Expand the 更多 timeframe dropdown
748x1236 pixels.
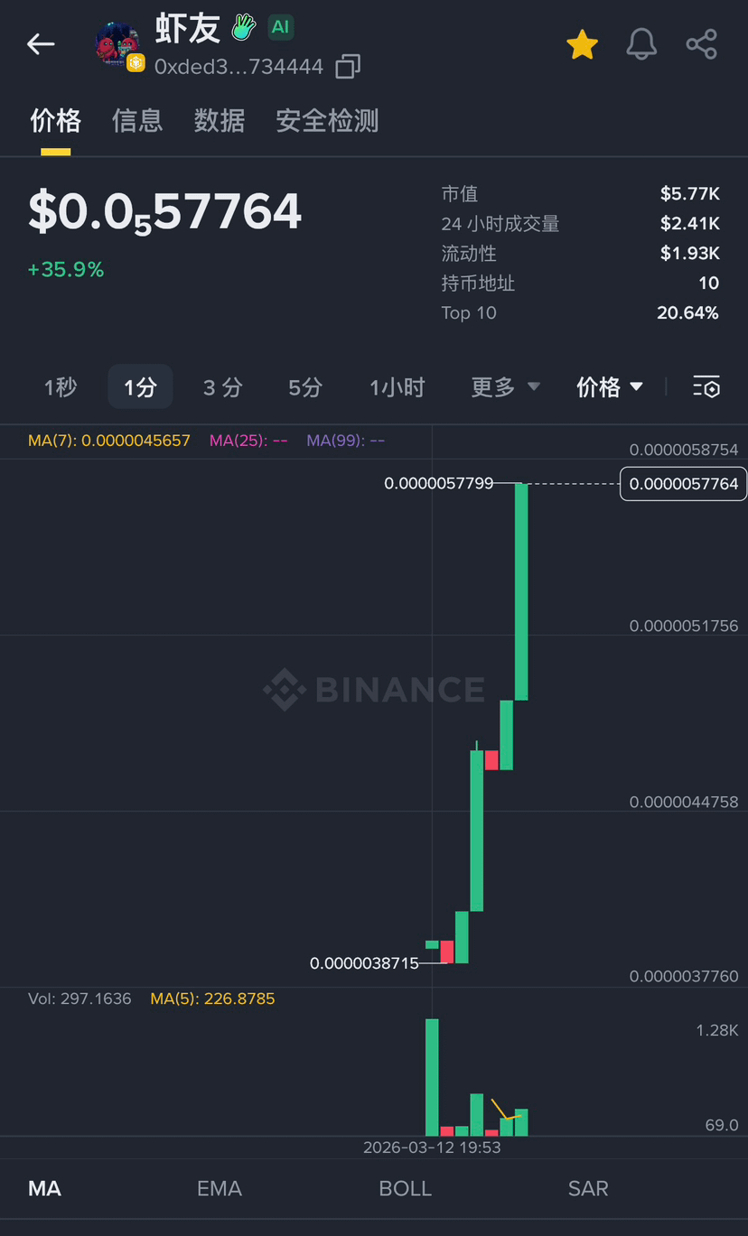pos(505,387)
